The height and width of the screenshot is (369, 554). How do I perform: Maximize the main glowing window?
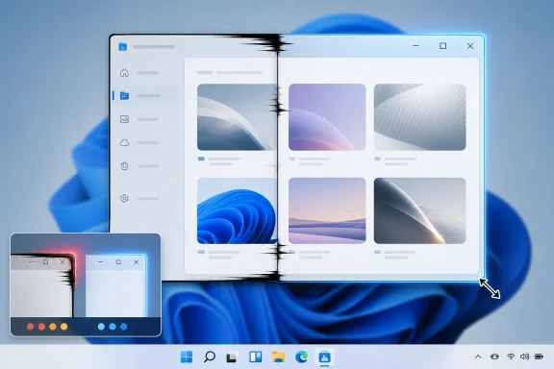click(442, 46)
